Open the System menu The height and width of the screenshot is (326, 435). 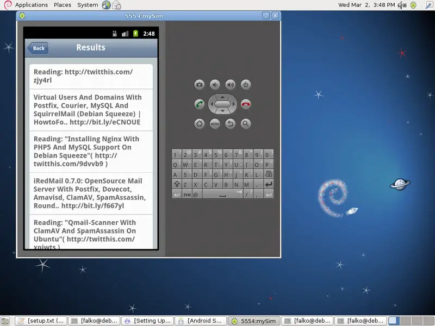(88, 5)
